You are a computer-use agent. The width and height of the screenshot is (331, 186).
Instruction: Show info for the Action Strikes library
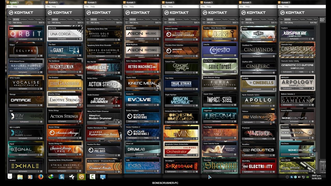tap(116, 89)
